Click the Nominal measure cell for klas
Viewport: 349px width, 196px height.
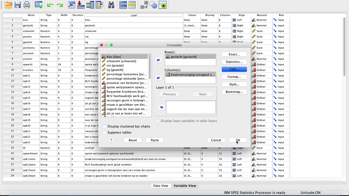tap(262, 20)
